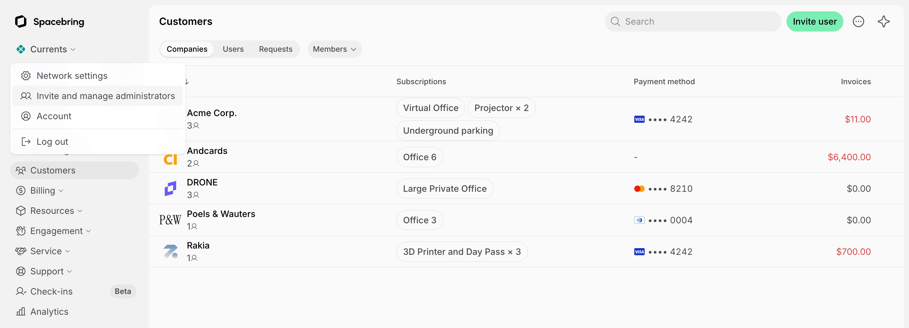Click the Resources cube icon
The height and width of the screenshot is (328, 909).
click(x=21, y=211)
